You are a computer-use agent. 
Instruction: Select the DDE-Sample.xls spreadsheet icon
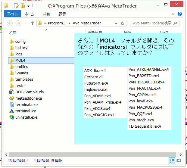pyautogui.click(x=12, y=92)
